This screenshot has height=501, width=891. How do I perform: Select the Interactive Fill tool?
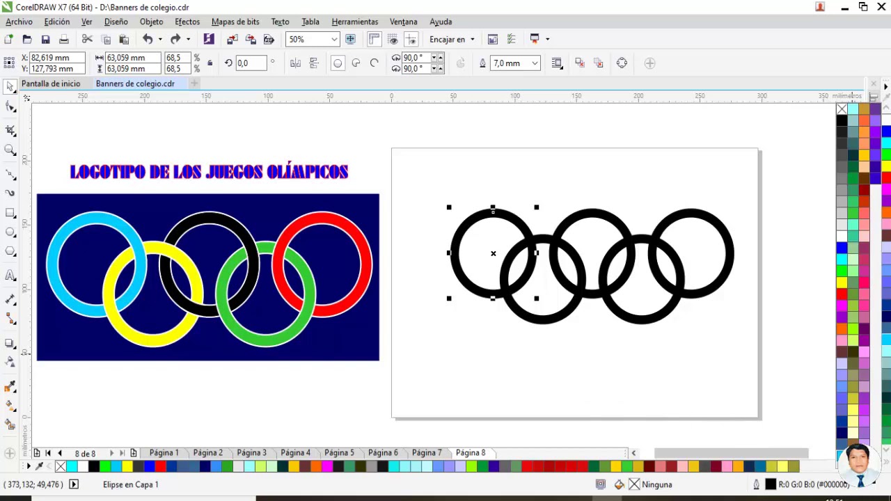[10, 406]
